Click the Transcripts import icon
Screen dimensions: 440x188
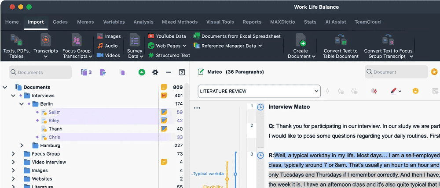[45, 40]
